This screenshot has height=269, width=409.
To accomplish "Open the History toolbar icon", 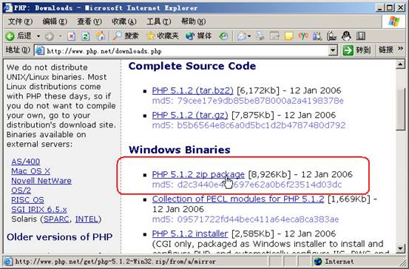I will [223, 36].
